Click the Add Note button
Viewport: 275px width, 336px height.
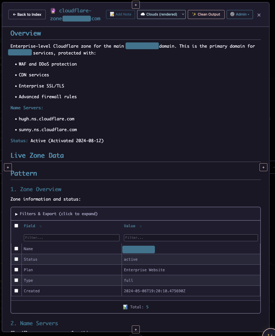[121, 14]
